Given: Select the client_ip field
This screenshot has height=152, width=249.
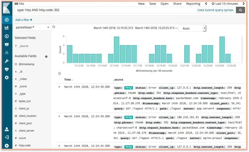Looking at the screenshot, I should click(x=24, y=108).
